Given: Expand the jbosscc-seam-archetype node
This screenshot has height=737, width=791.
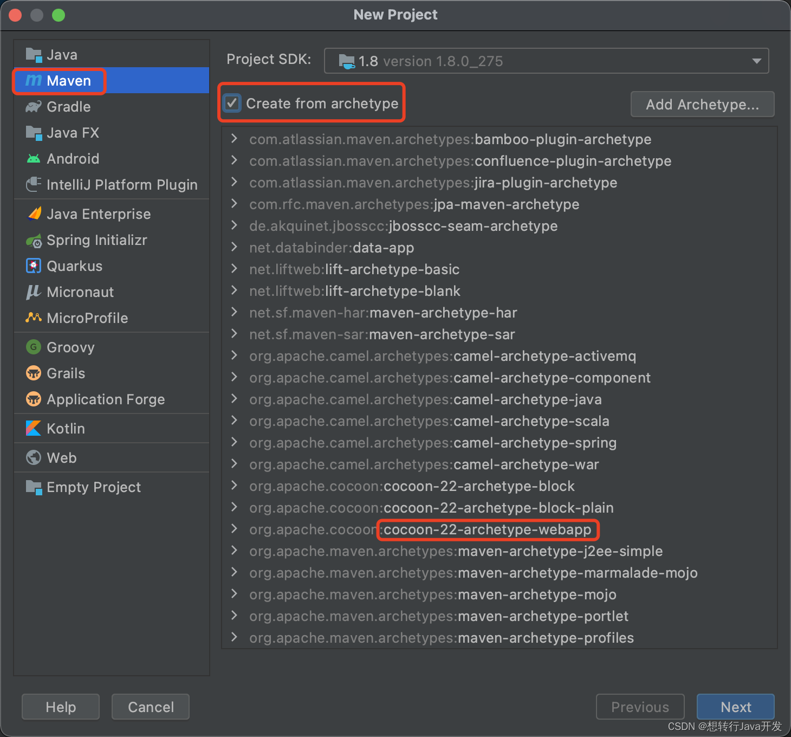Looking at the screenshot, I should [x=234, y=225].
